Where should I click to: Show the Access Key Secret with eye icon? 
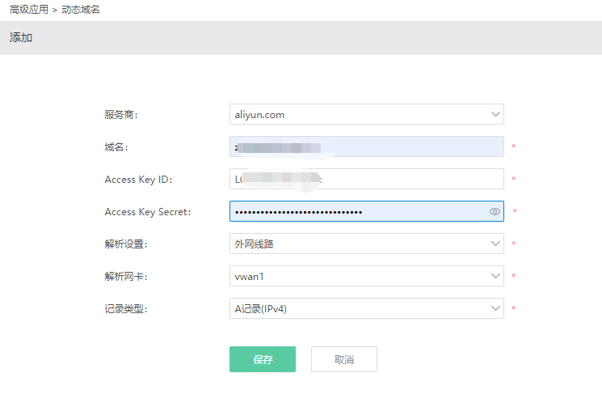[x=495, y=212]
